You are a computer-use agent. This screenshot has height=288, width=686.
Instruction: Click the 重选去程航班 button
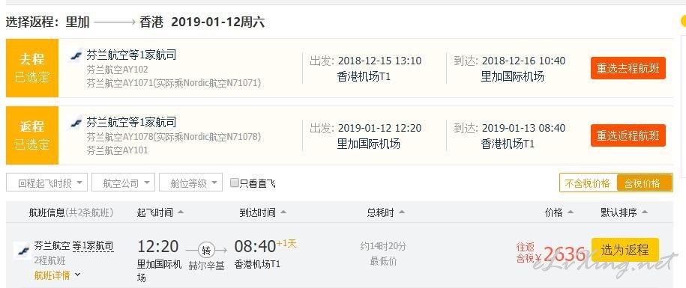click(628, 68)
